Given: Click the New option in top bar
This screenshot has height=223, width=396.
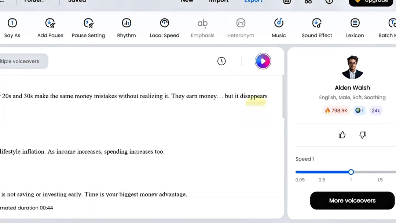Looking at the screenshot, I should [187, 1].
